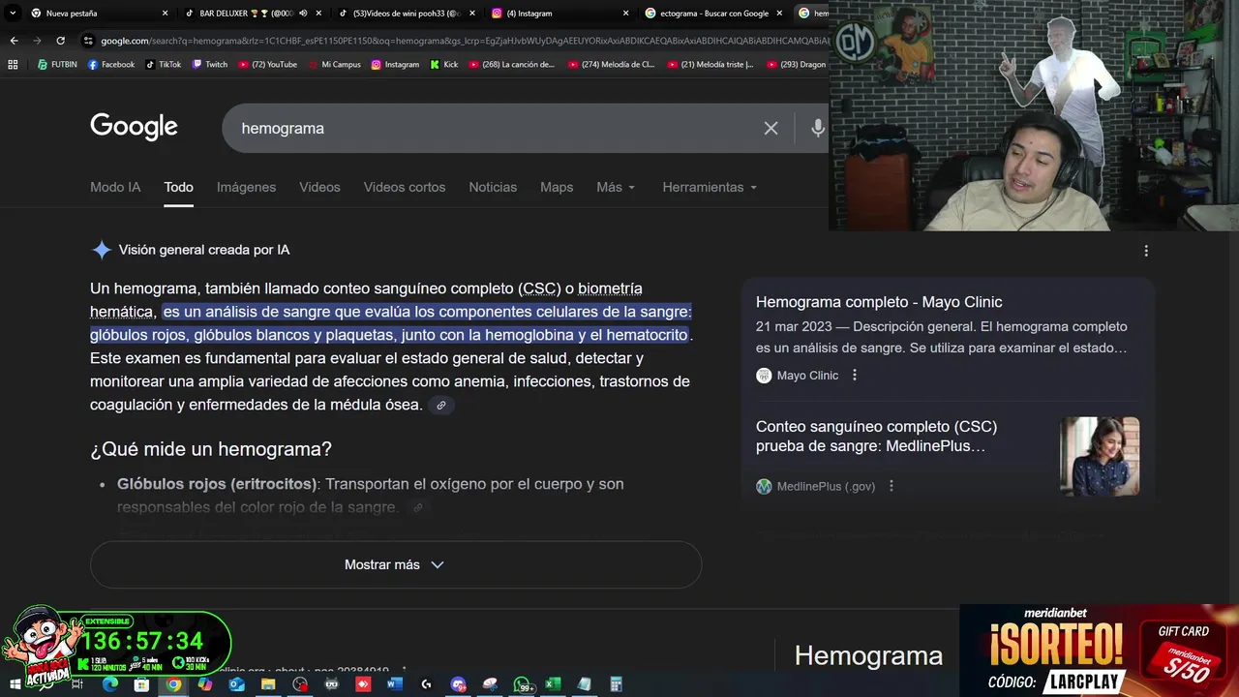This screenshot has width=1239, height=697.
Task: Switch to the (4) Instagram tab
Action: [559, 14]
